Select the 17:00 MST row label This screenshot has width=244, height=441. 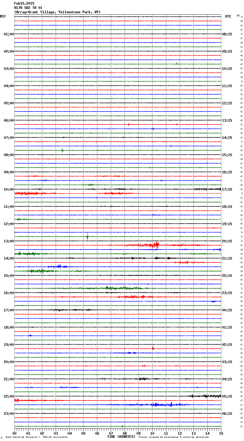coord(9,310)
